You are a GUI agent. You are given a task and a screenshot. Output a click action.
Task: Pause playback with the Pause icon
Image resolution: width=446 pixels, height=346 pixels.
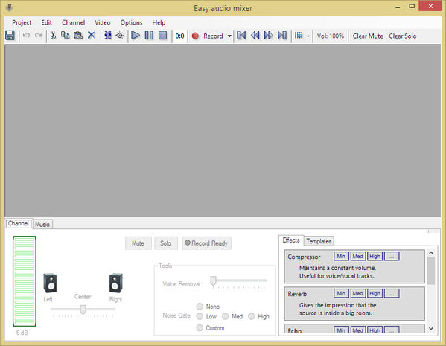point(149,36)
